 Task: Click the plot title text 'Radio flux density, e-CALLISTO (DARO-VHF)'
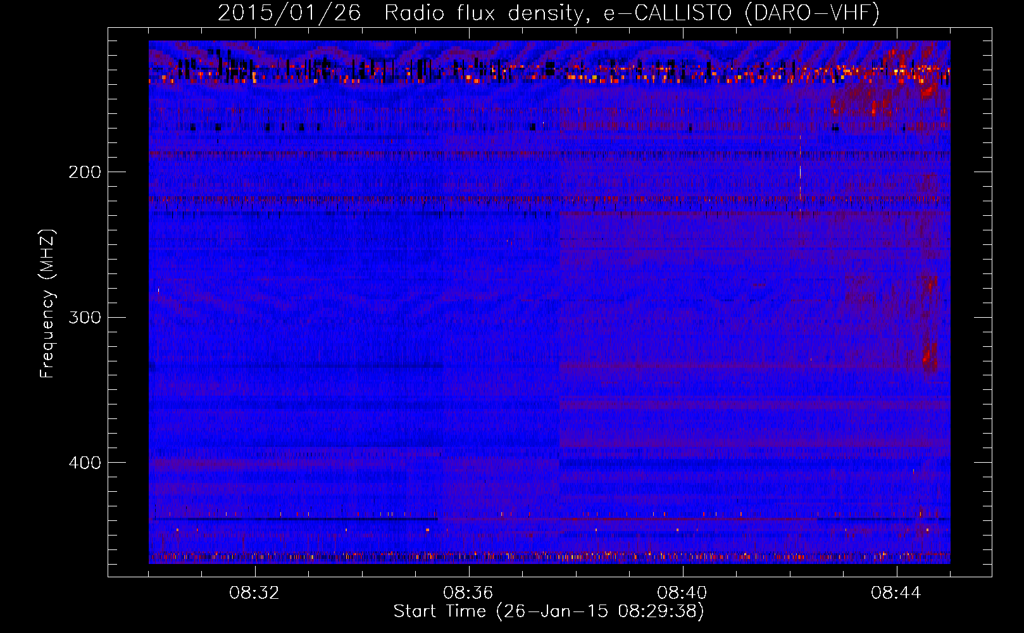pyautogui.click(x=632, y=13)
